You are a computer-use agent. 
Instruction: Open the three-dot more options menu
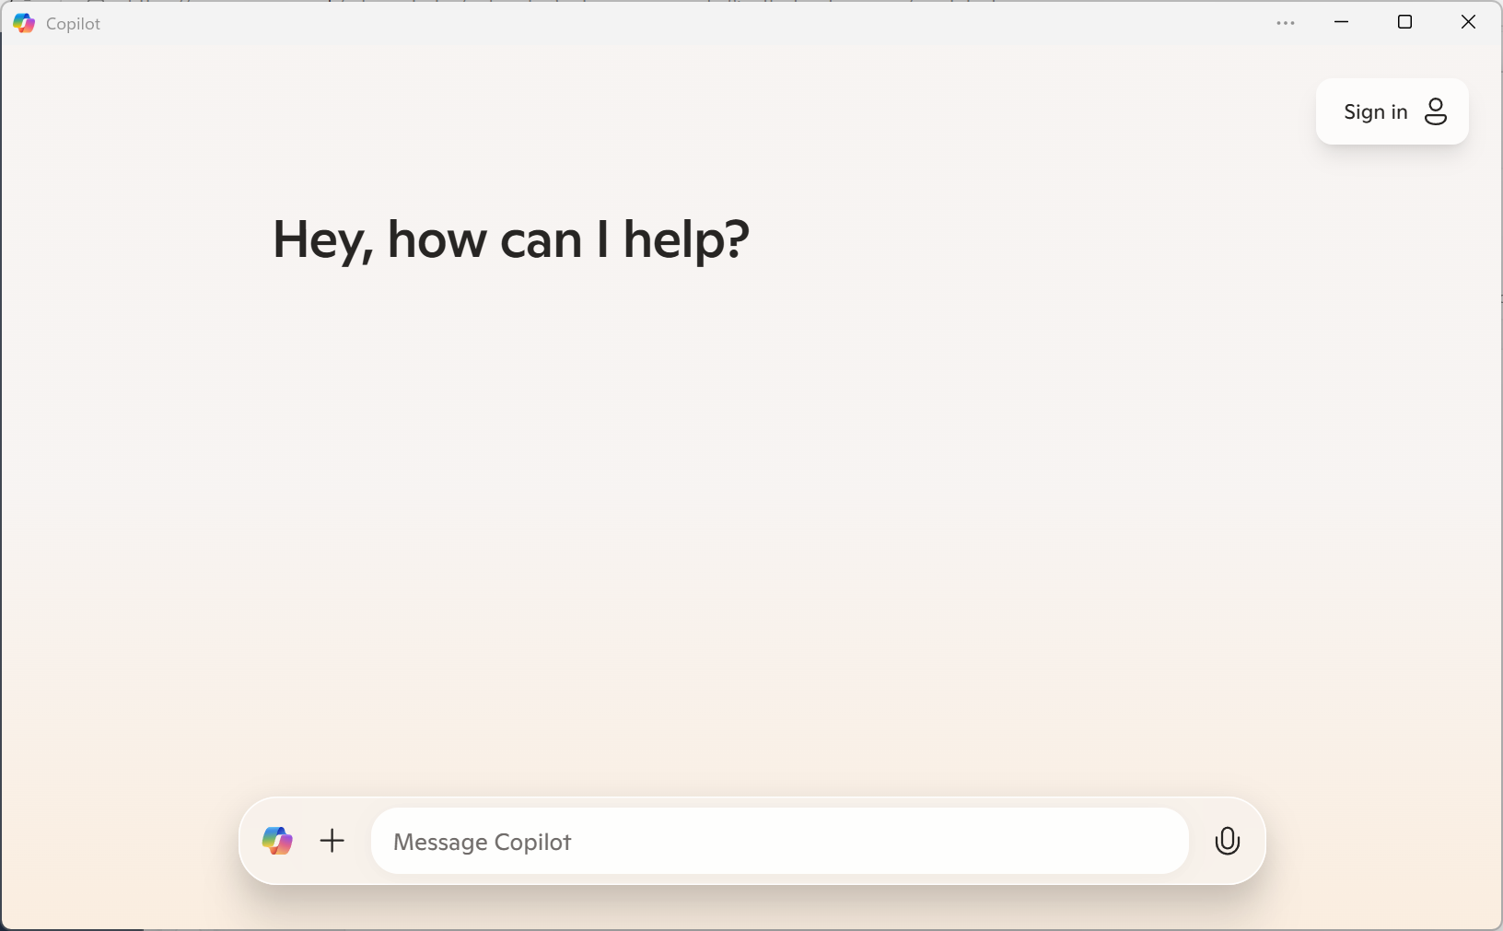click(x=1286, y=23)
